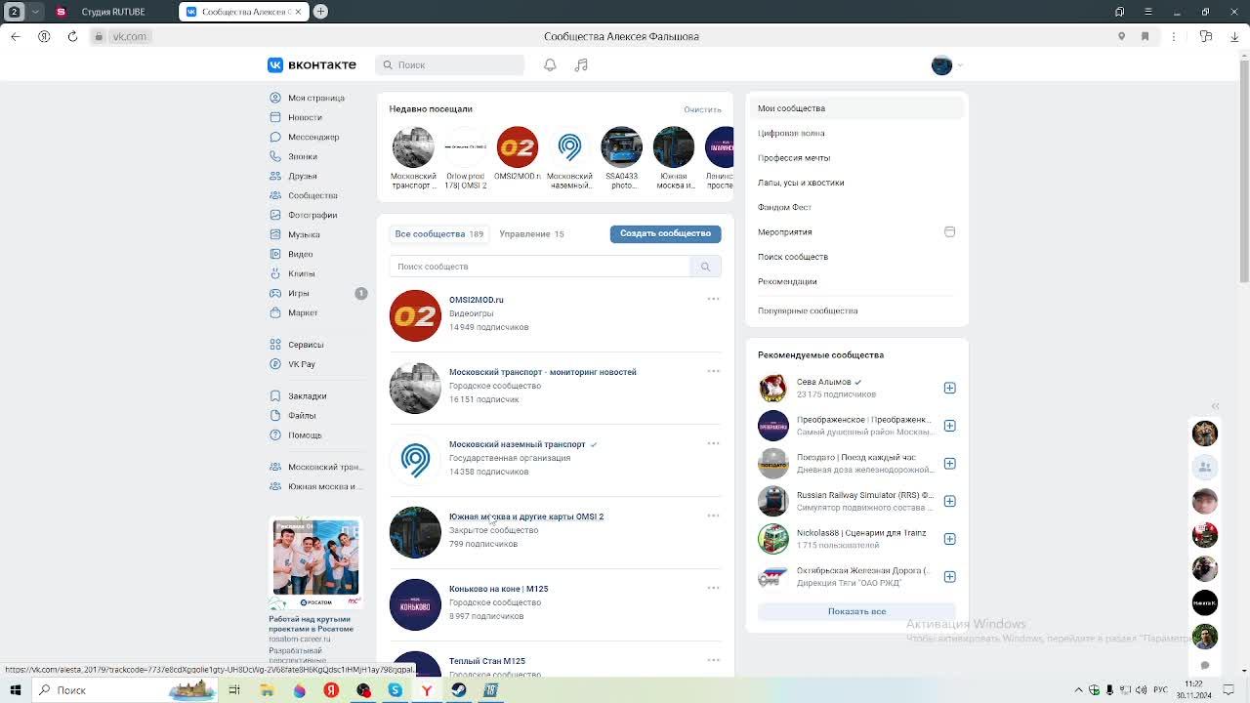Click the VK header Поиск field

(449, 64)
